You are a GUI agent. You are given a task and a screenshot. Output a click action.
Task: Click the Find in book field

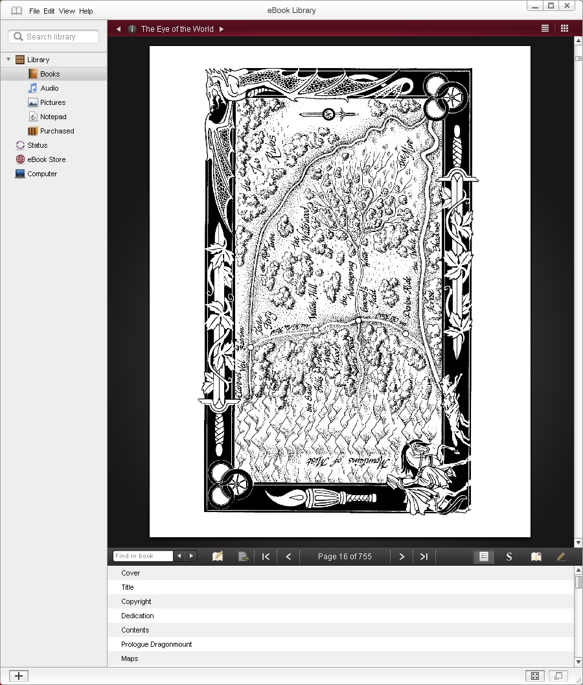click(143, 556)
